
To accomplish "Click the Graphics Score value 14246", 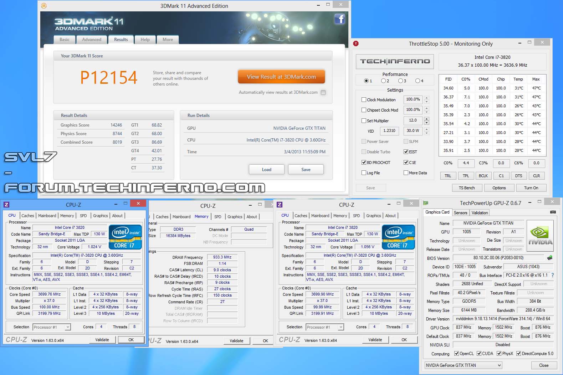I will (x=116, y=125).
